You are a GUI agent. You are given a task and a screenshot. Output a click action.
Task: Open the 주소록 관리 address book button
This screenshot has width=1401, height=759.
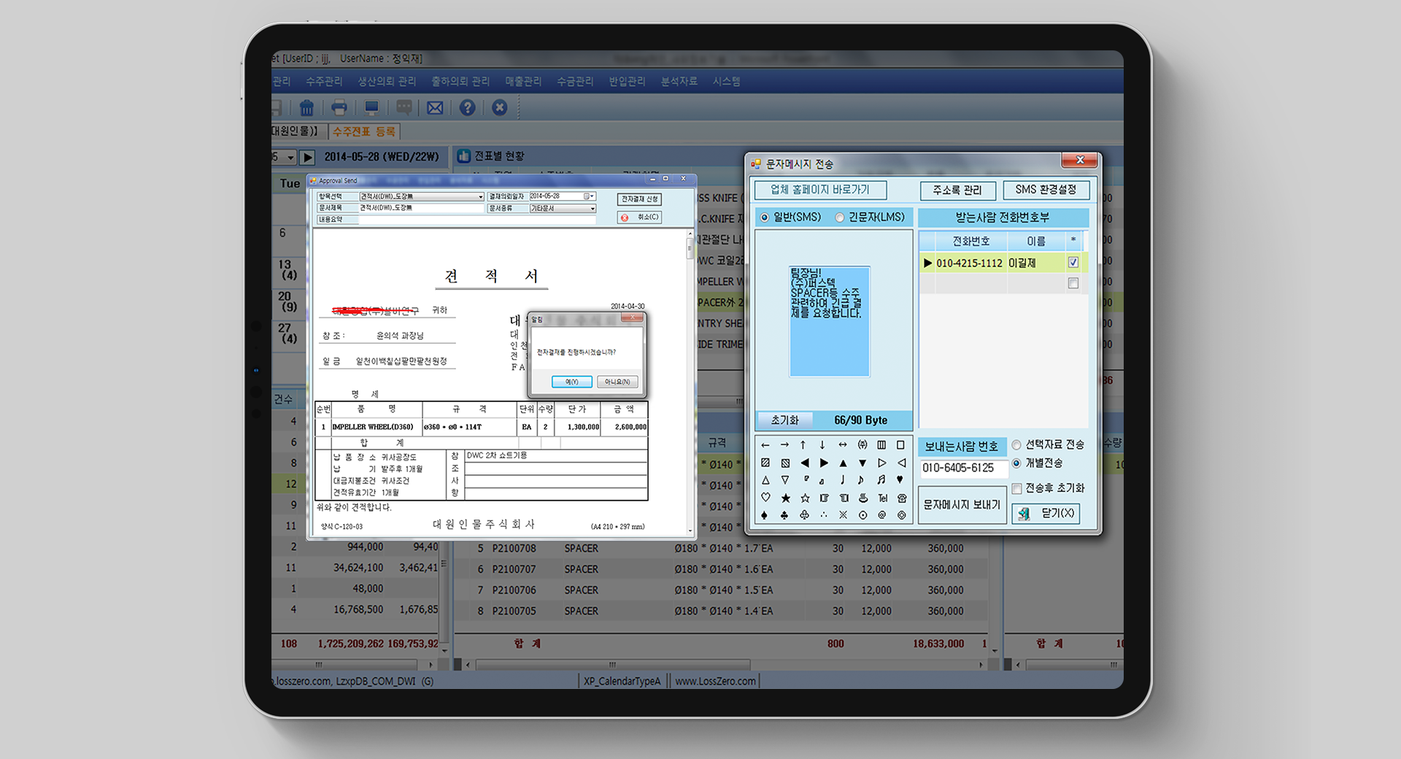coord(957,190)
